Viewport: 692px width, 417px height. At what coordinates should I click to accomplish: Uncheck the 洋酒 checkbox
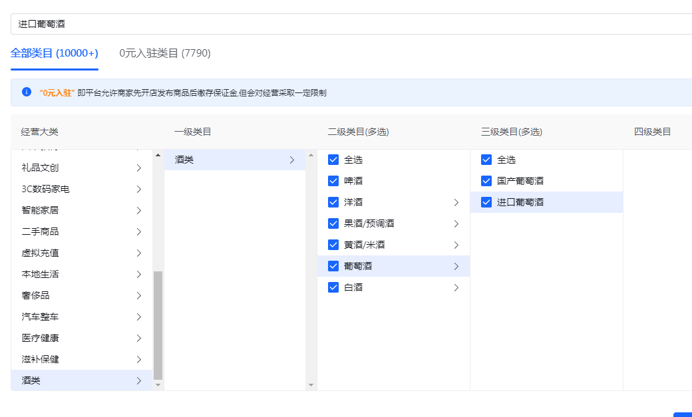click(333, 202)
